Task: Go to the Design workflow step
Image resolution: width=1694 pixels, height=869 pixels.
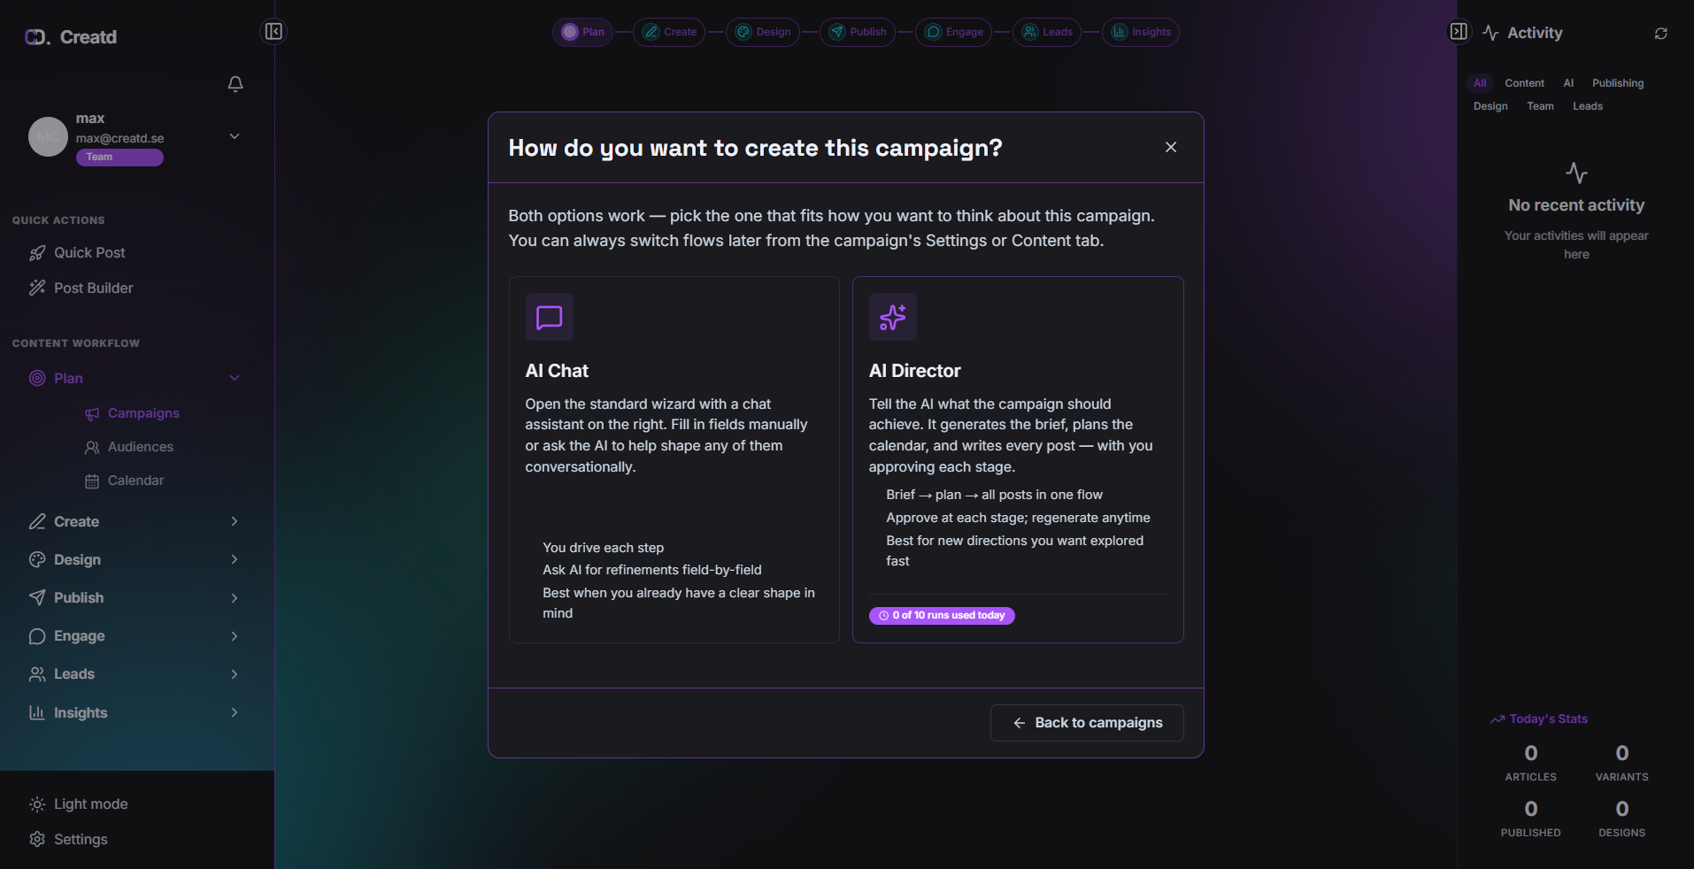Action: click(763, 32)
